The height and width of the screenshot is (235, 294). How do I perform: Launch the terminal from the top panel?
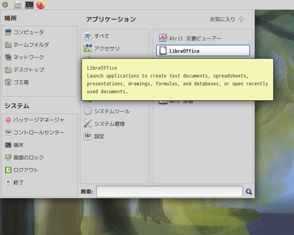coord(29,5)
